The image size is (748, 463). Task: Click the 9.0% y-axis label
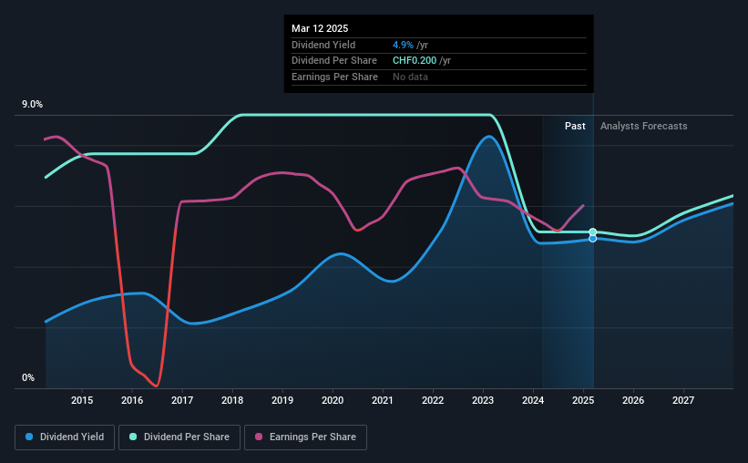(x=32, y=105)
